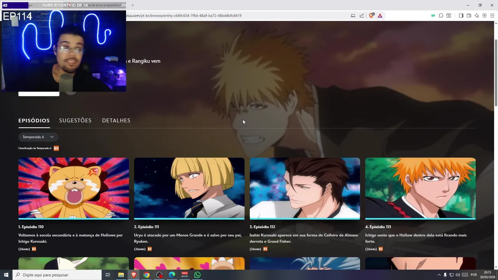The image size is (498, 280).
Task: Open Episódio 112 Aizen thumbnail
Action: click(305, 188)
